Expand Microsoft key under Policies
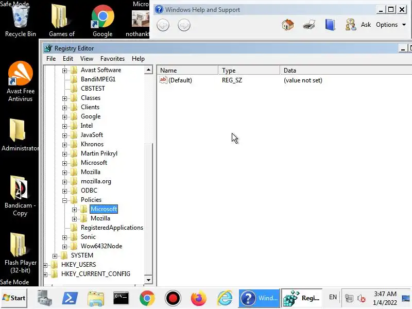The image size is (412, 309). [x=74, y=210]
